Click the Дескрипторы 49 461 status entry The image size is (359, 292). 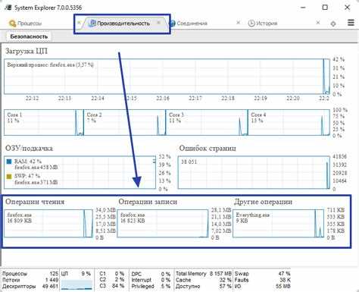[x=30, y=286]
